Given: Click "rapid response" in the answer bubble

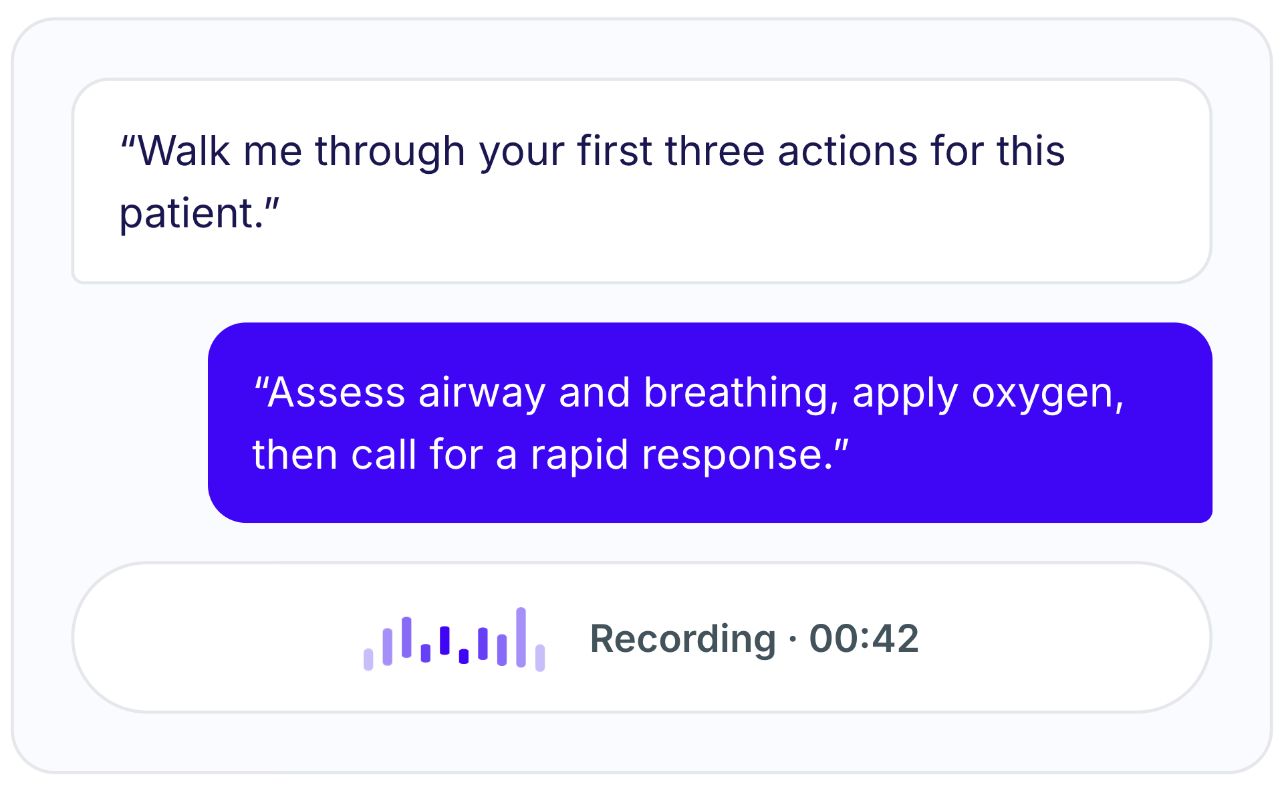Looking at the screenshot, I should (677, 455).
